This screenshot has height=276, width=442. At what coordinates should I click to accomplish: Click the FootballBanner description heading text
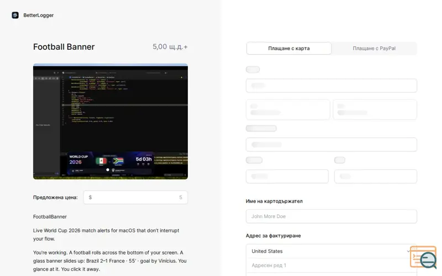click(x=50, y=216)
